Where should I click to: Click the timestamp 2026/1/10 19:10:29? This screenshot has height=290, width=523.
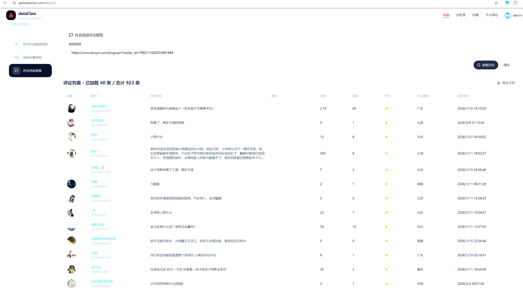point(472,109)
